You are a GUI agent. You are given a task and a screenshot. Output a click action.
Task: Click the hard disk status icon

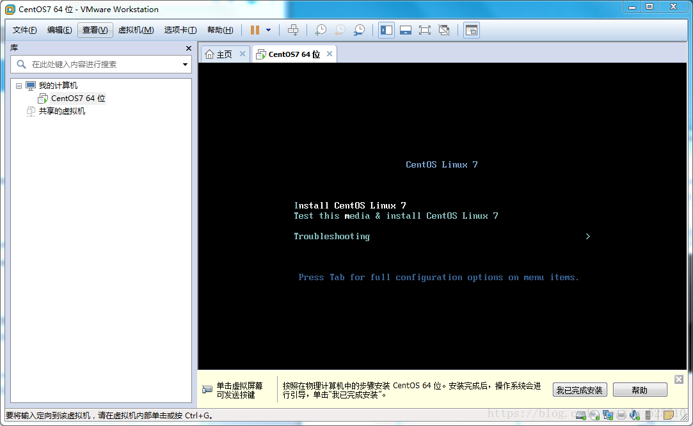[581, 415]
